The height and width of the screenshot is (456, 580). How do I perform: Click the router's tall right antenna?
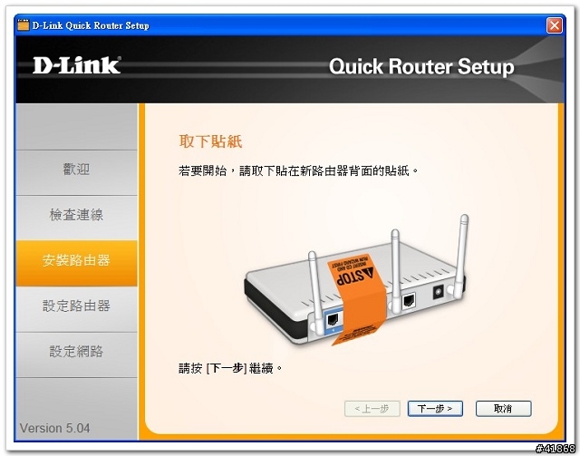pyautogui.click(x=459, y=256)
